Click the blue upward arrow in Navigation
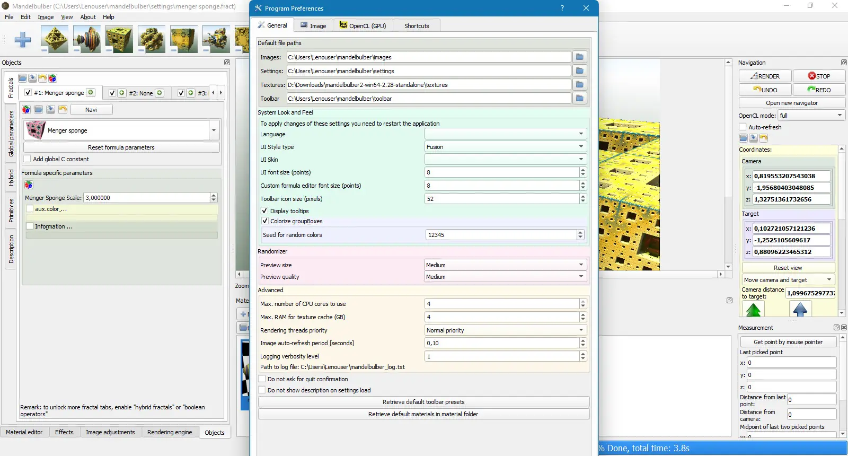This screenshot has width=848, height=456. (x=800, y=310)
